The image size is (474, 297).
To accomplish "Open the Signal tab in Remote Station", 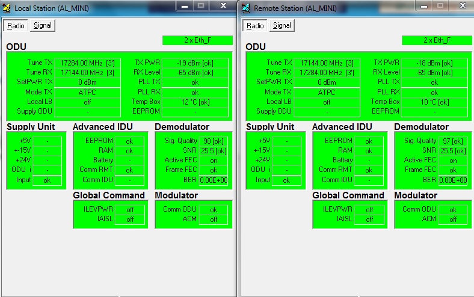I will [x=282, y=25].
